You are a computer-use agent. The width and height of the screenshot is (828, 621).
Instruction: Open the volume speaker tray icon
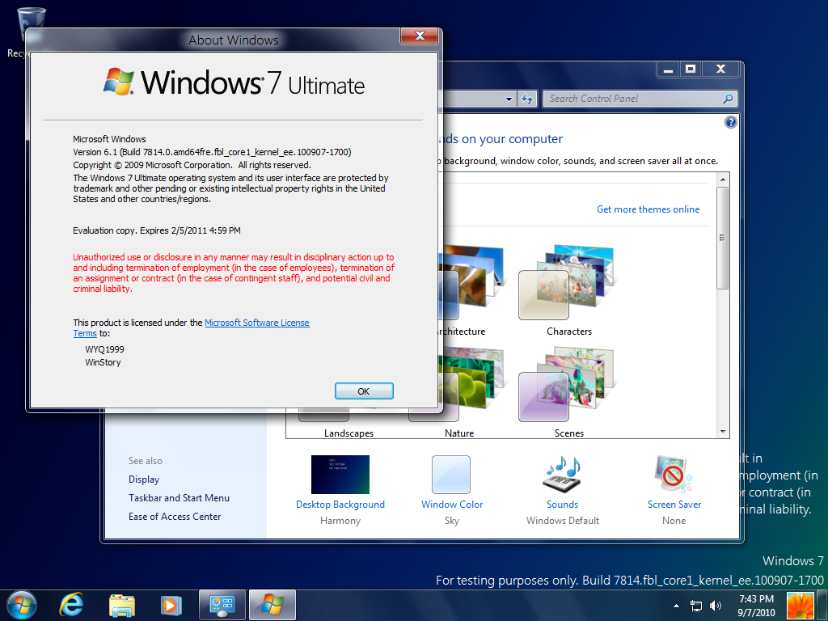pyautogui.click(x=716, y=606)
